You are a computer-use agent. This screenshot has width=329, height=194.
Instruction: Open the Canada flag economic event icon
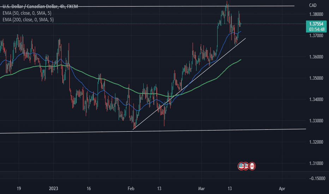pyautogui.click(x=252, y=166)
